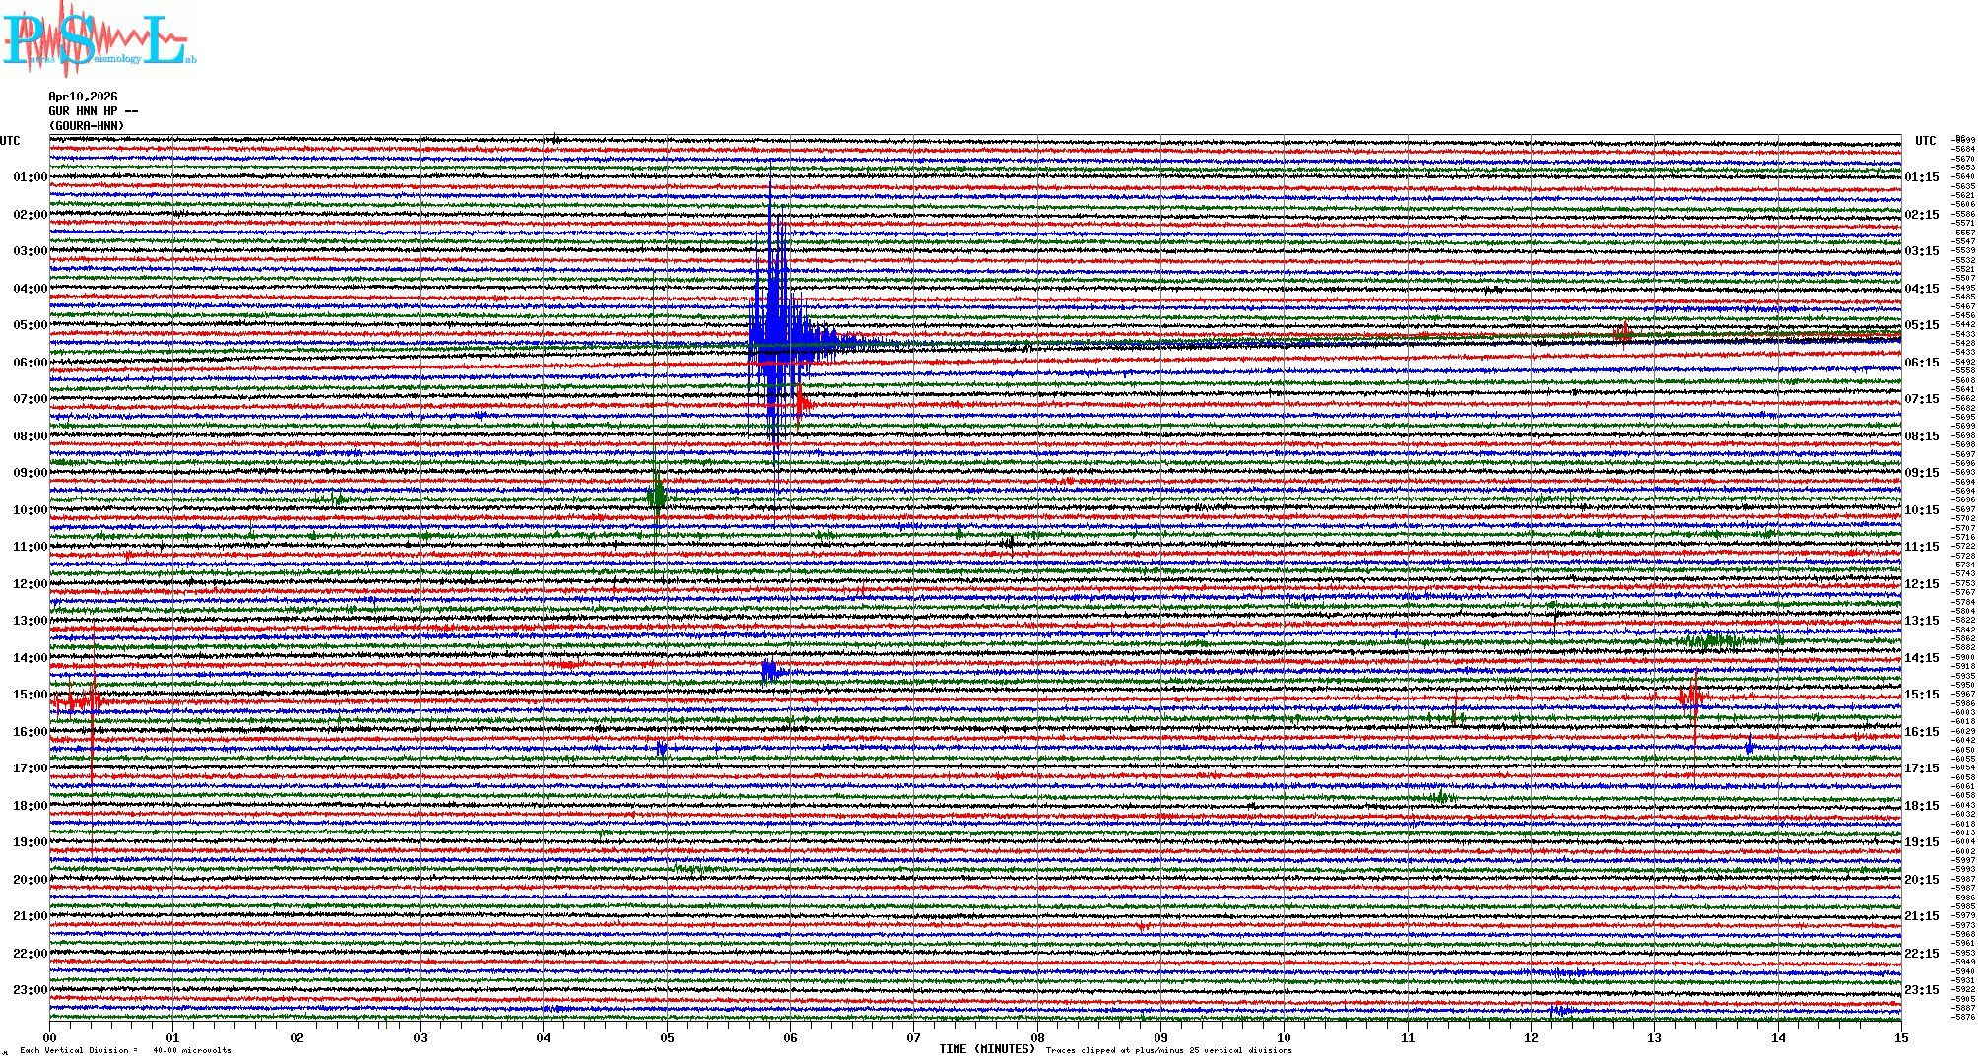The width and height of the screenshot is (1980, 1064).
Task: Click the UTC label at top left
Action: (x=10, y=141)
